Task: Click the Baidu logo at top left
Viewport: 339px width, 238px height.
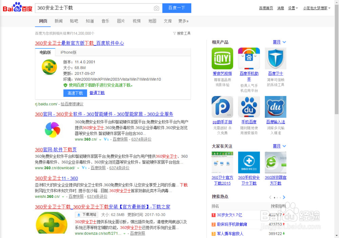Action: (17, 7)
